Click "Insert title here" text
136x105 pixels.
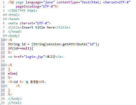tap(38, 27)
